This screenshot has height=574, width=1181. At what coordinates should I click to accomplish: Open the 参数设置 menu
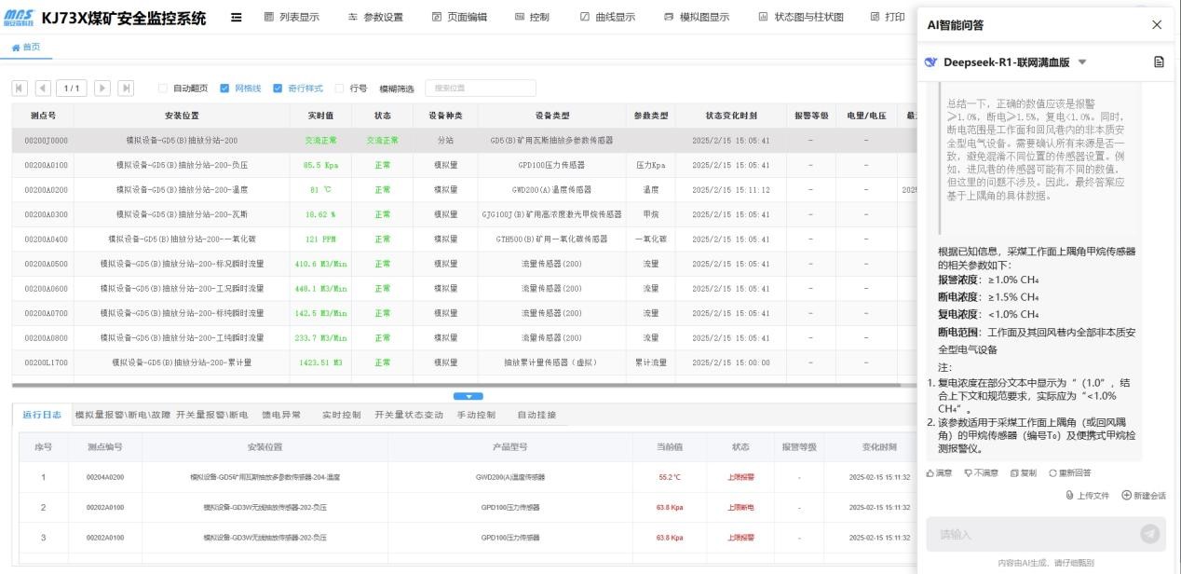[375, 17]
